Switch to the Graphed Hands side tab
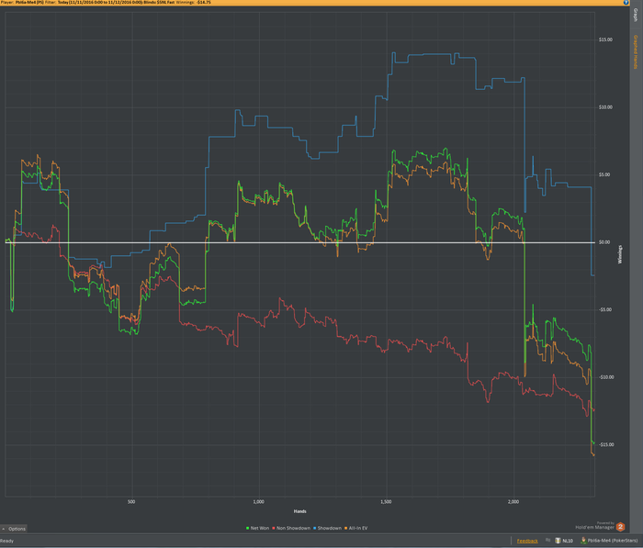 tap(636, 52)
